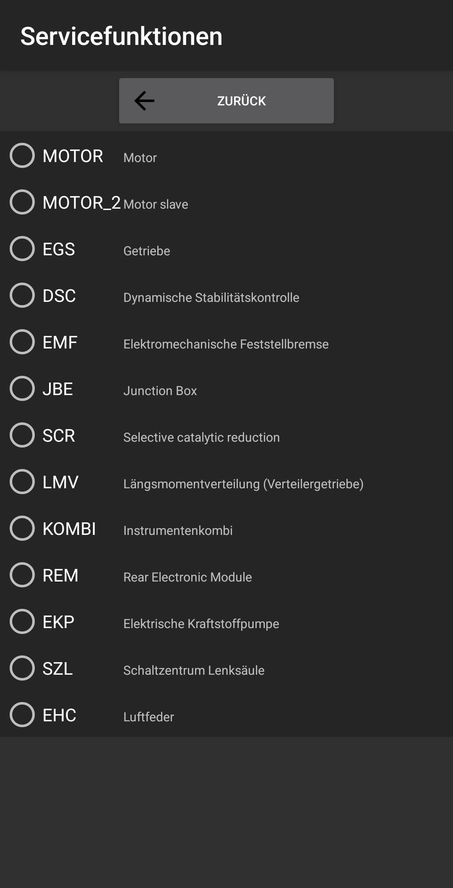Pick the LMV radio button
The image size is (453, 888).
[22, 482]
